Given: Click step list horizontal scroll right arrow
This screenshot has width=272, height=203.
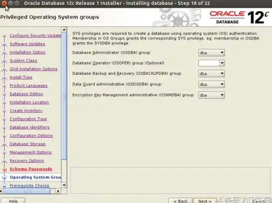Looking at the screenshot, I should coord(58,191).
